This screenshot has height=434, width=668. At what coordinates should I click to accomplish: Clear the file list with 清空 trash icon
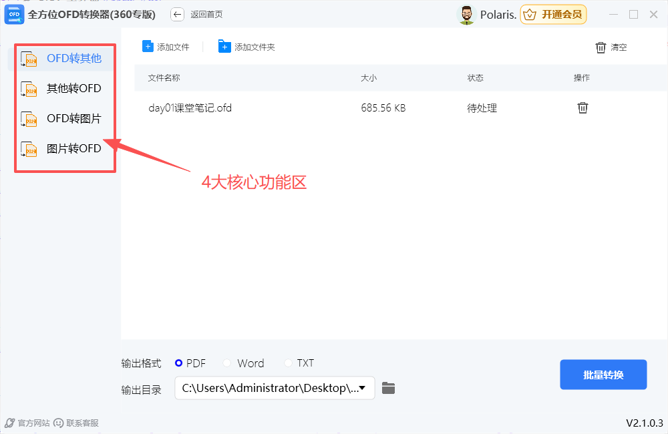tap(601, 47)
